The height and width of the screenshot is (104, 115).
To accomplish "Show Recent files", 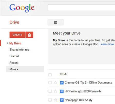I will (14, 63).
